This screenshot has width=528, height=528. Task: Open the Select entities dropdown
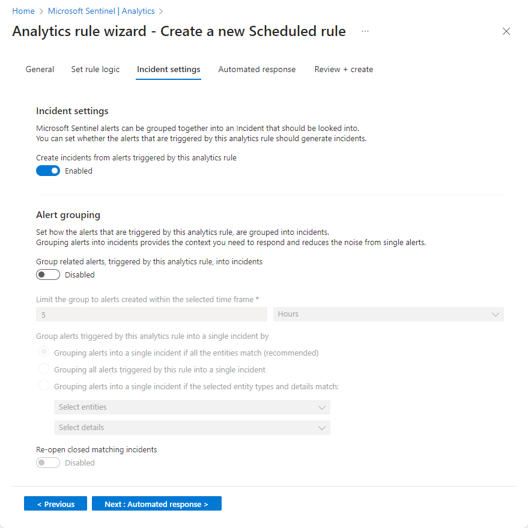pos(192,407)
